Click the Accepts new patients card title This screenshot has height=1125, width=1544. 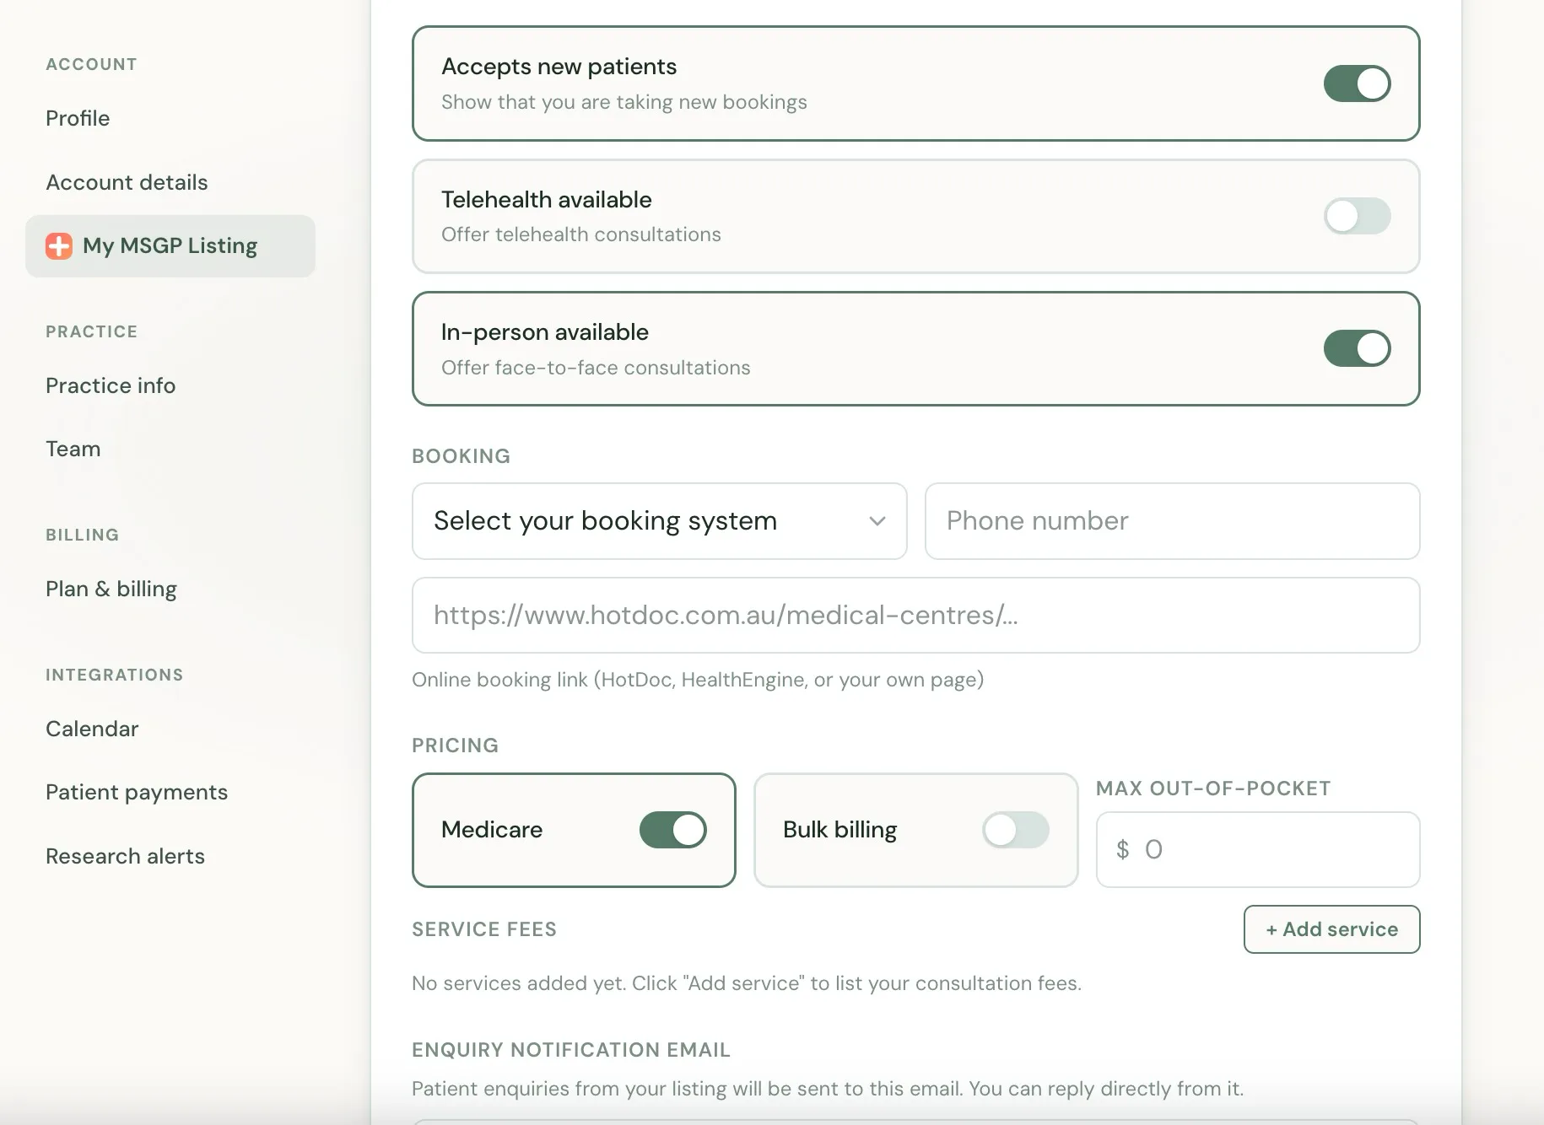click(x=559, y=67)
